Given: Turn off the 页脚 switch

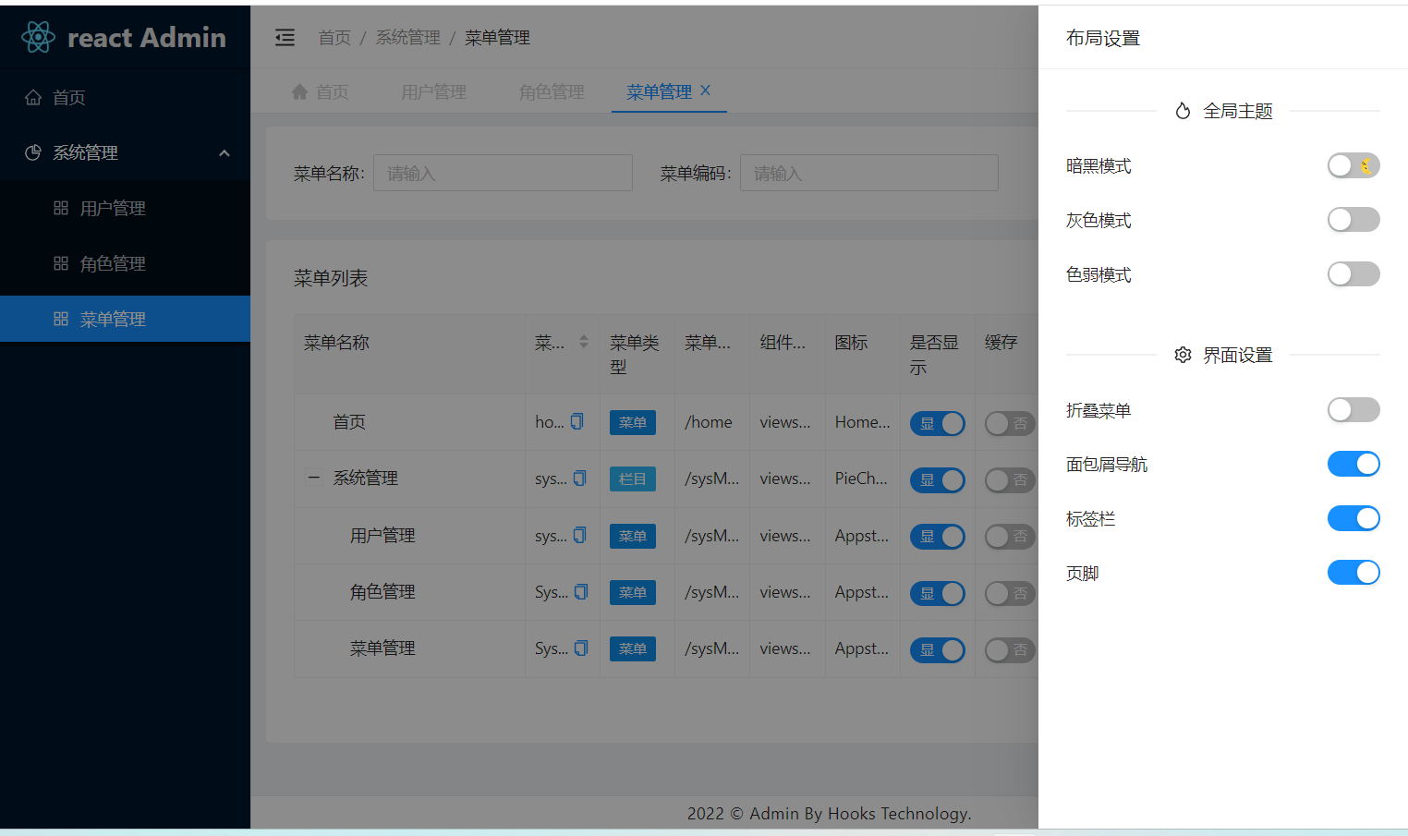Looking at the screenshot, I should (x=1353, y=573).
